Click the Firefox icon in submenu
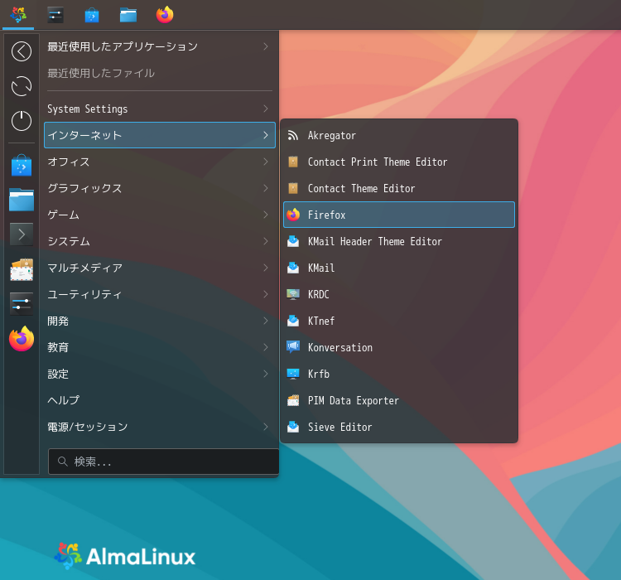This screenshot has width=621, height=580. point(293,215)
